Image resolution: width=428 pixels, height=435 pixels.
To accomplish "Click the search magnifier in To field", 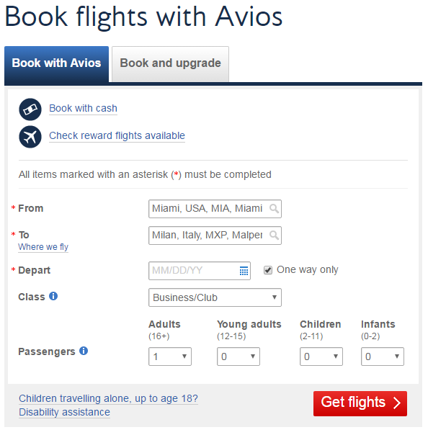I will (x=274, y=236).
